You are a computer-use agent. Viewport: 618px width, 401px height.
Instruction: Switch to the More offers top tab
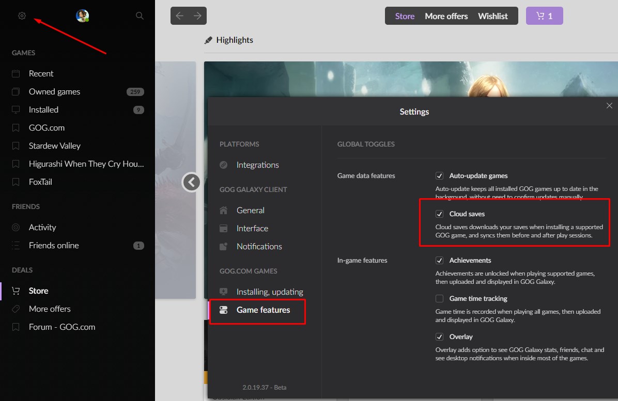[446, 16]
